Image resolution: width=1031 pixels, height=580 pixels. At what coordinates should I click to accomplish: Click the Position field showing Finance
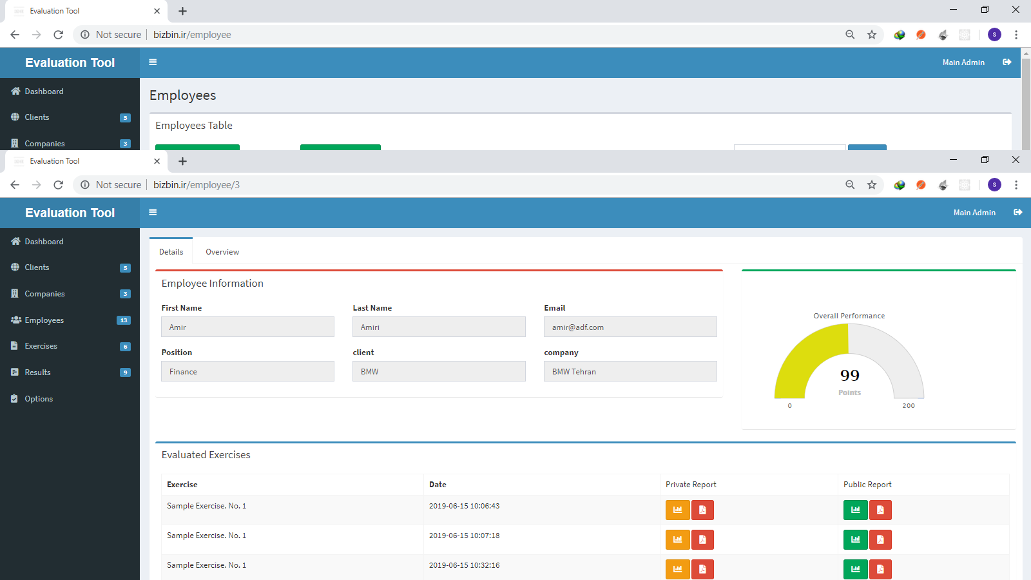tap(247, 371)
